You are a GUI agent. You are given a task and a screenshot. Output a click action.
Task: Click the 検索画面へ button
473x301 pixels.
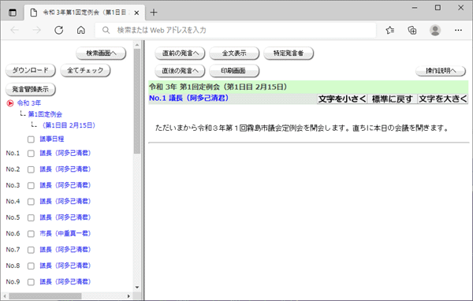coord(101,54)
